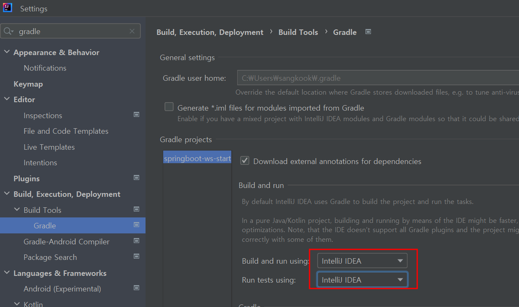Select Live Templates in the settings tree
This screenshot has height=307, width=519.
click(x=49, y=147)
